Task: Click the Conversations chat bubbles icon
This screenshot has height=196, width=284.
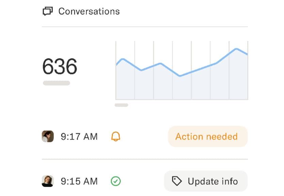Action: click(x=48, y=11)
